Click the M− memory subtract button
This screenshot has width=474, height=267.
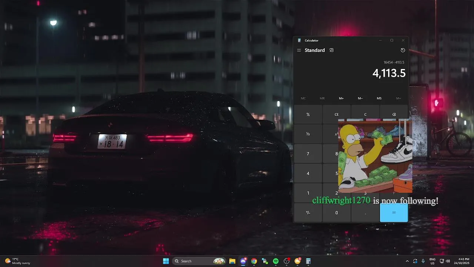360,98
